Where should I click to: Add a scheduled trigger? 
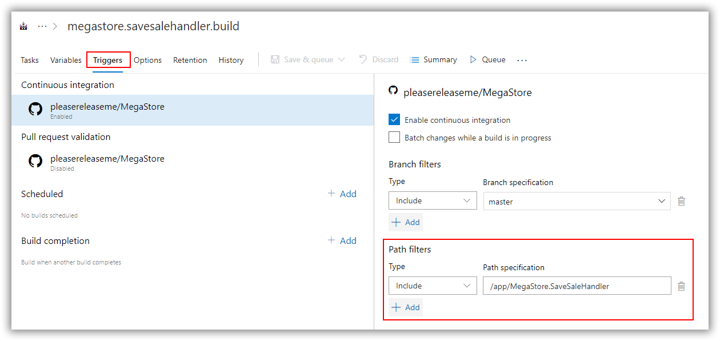342,194
